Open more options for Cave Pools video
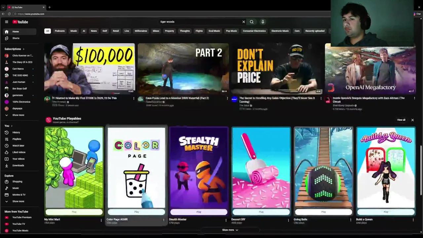This screenshot has width=423, height=238. click(227, 98)
